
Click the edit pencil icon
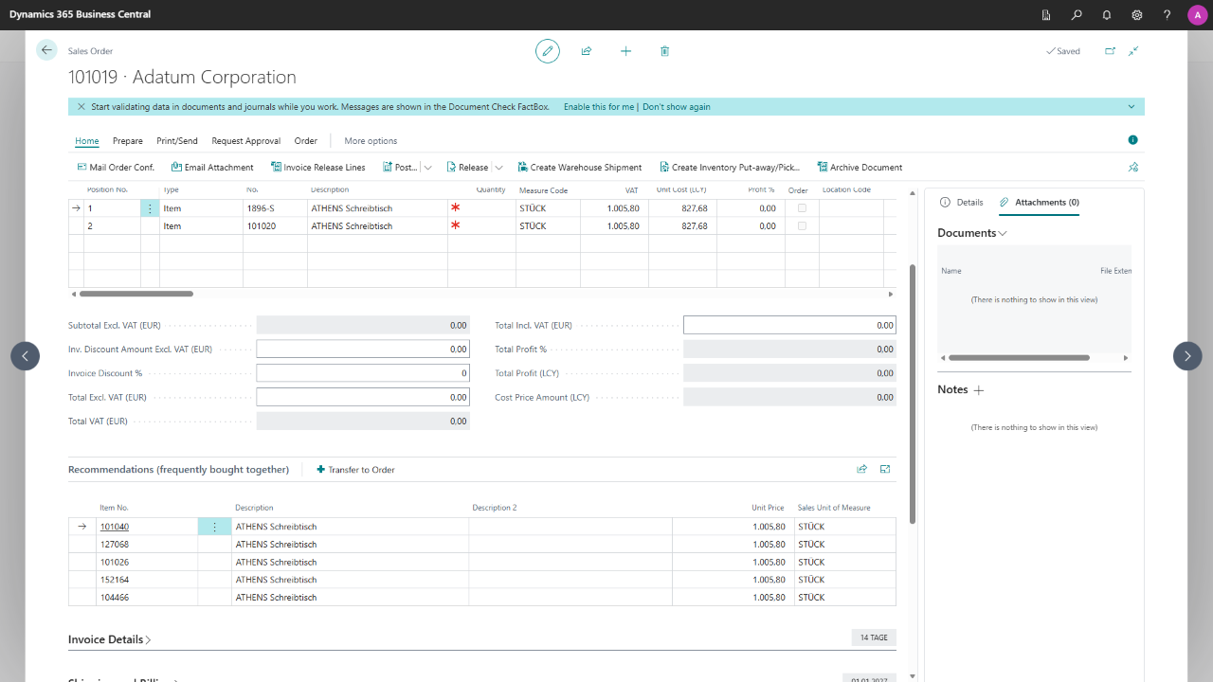click(x=548, y=51)
